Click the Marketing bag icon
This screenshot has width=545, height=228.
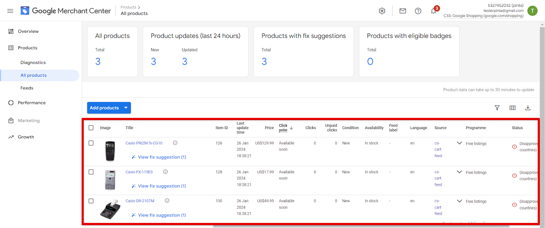pos(11,121)
